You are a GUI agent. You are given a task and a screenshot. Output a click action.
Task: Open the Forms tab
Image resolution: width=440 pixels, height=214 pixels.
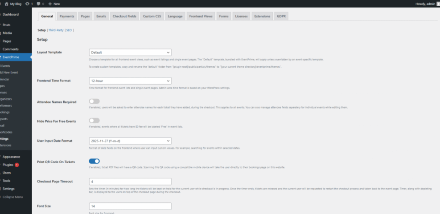pos(224,16)
